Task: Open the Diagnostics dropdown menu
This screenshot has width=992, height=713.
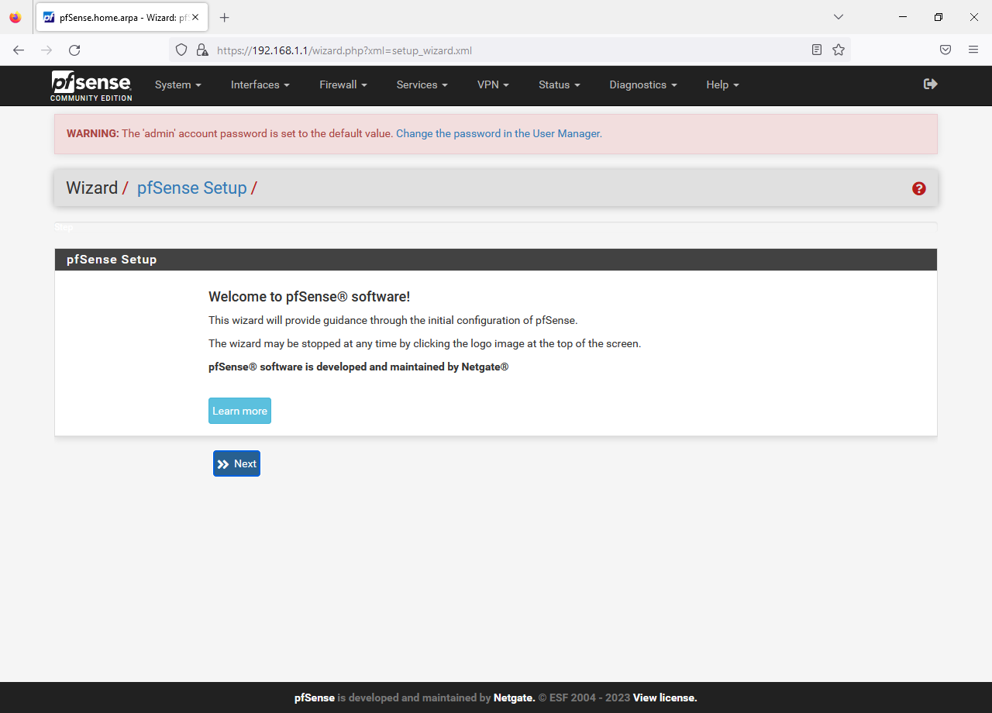Action: [643, 85]
